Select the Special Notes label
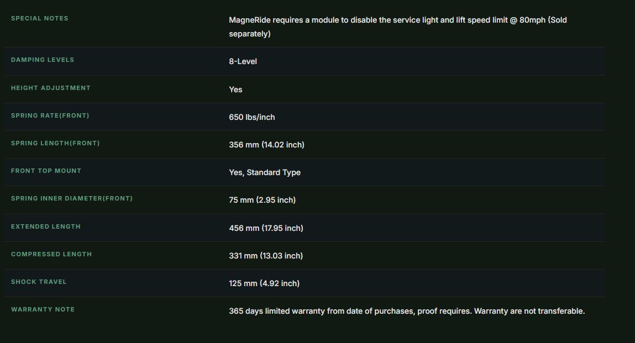The image size is (635, 343). tap(39, 18)
